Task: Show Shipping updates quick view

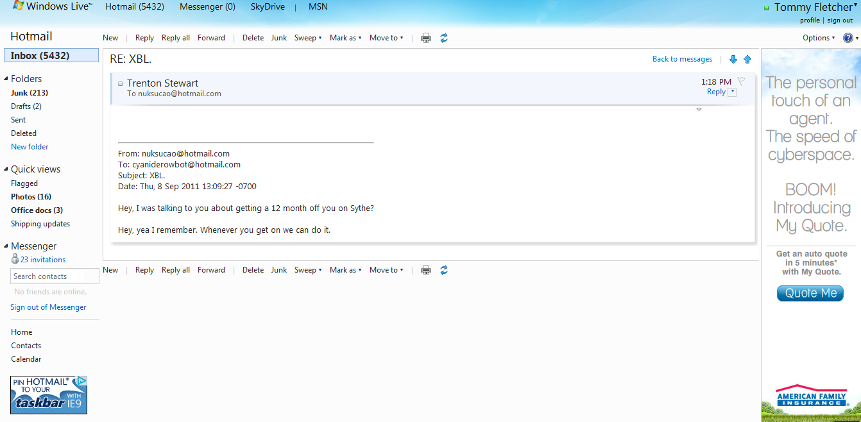Action: [x=40, y=224]
